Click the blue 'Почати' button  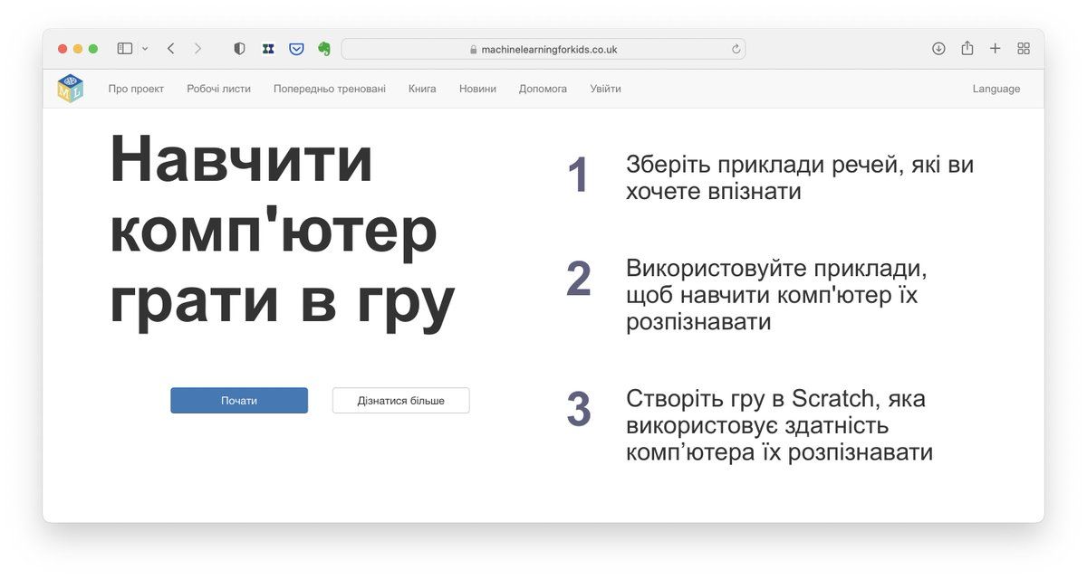pyautogui.click(x=239, y=401)
